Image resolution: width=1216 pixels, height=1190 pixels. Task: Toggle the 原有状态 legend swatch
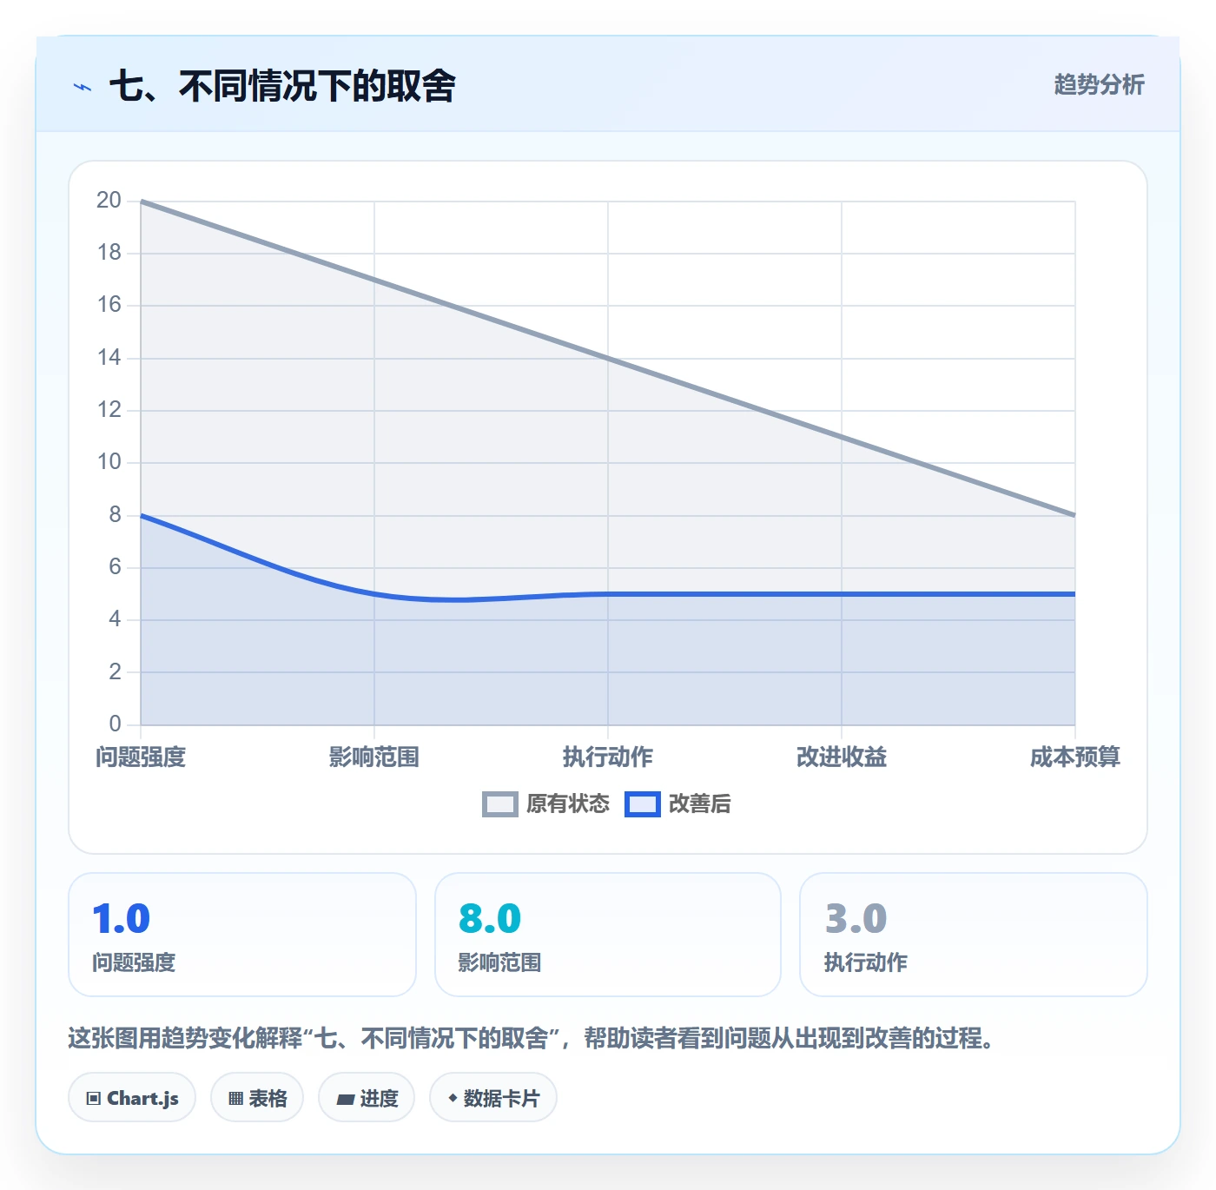click(x=499, y=804)
